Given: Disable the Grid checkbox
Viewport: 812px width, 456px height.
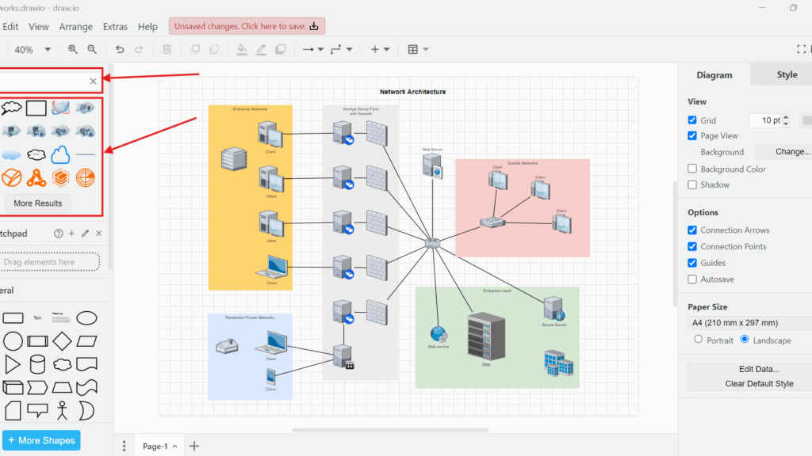Looking at the screenshot, I should coord(692,120).
